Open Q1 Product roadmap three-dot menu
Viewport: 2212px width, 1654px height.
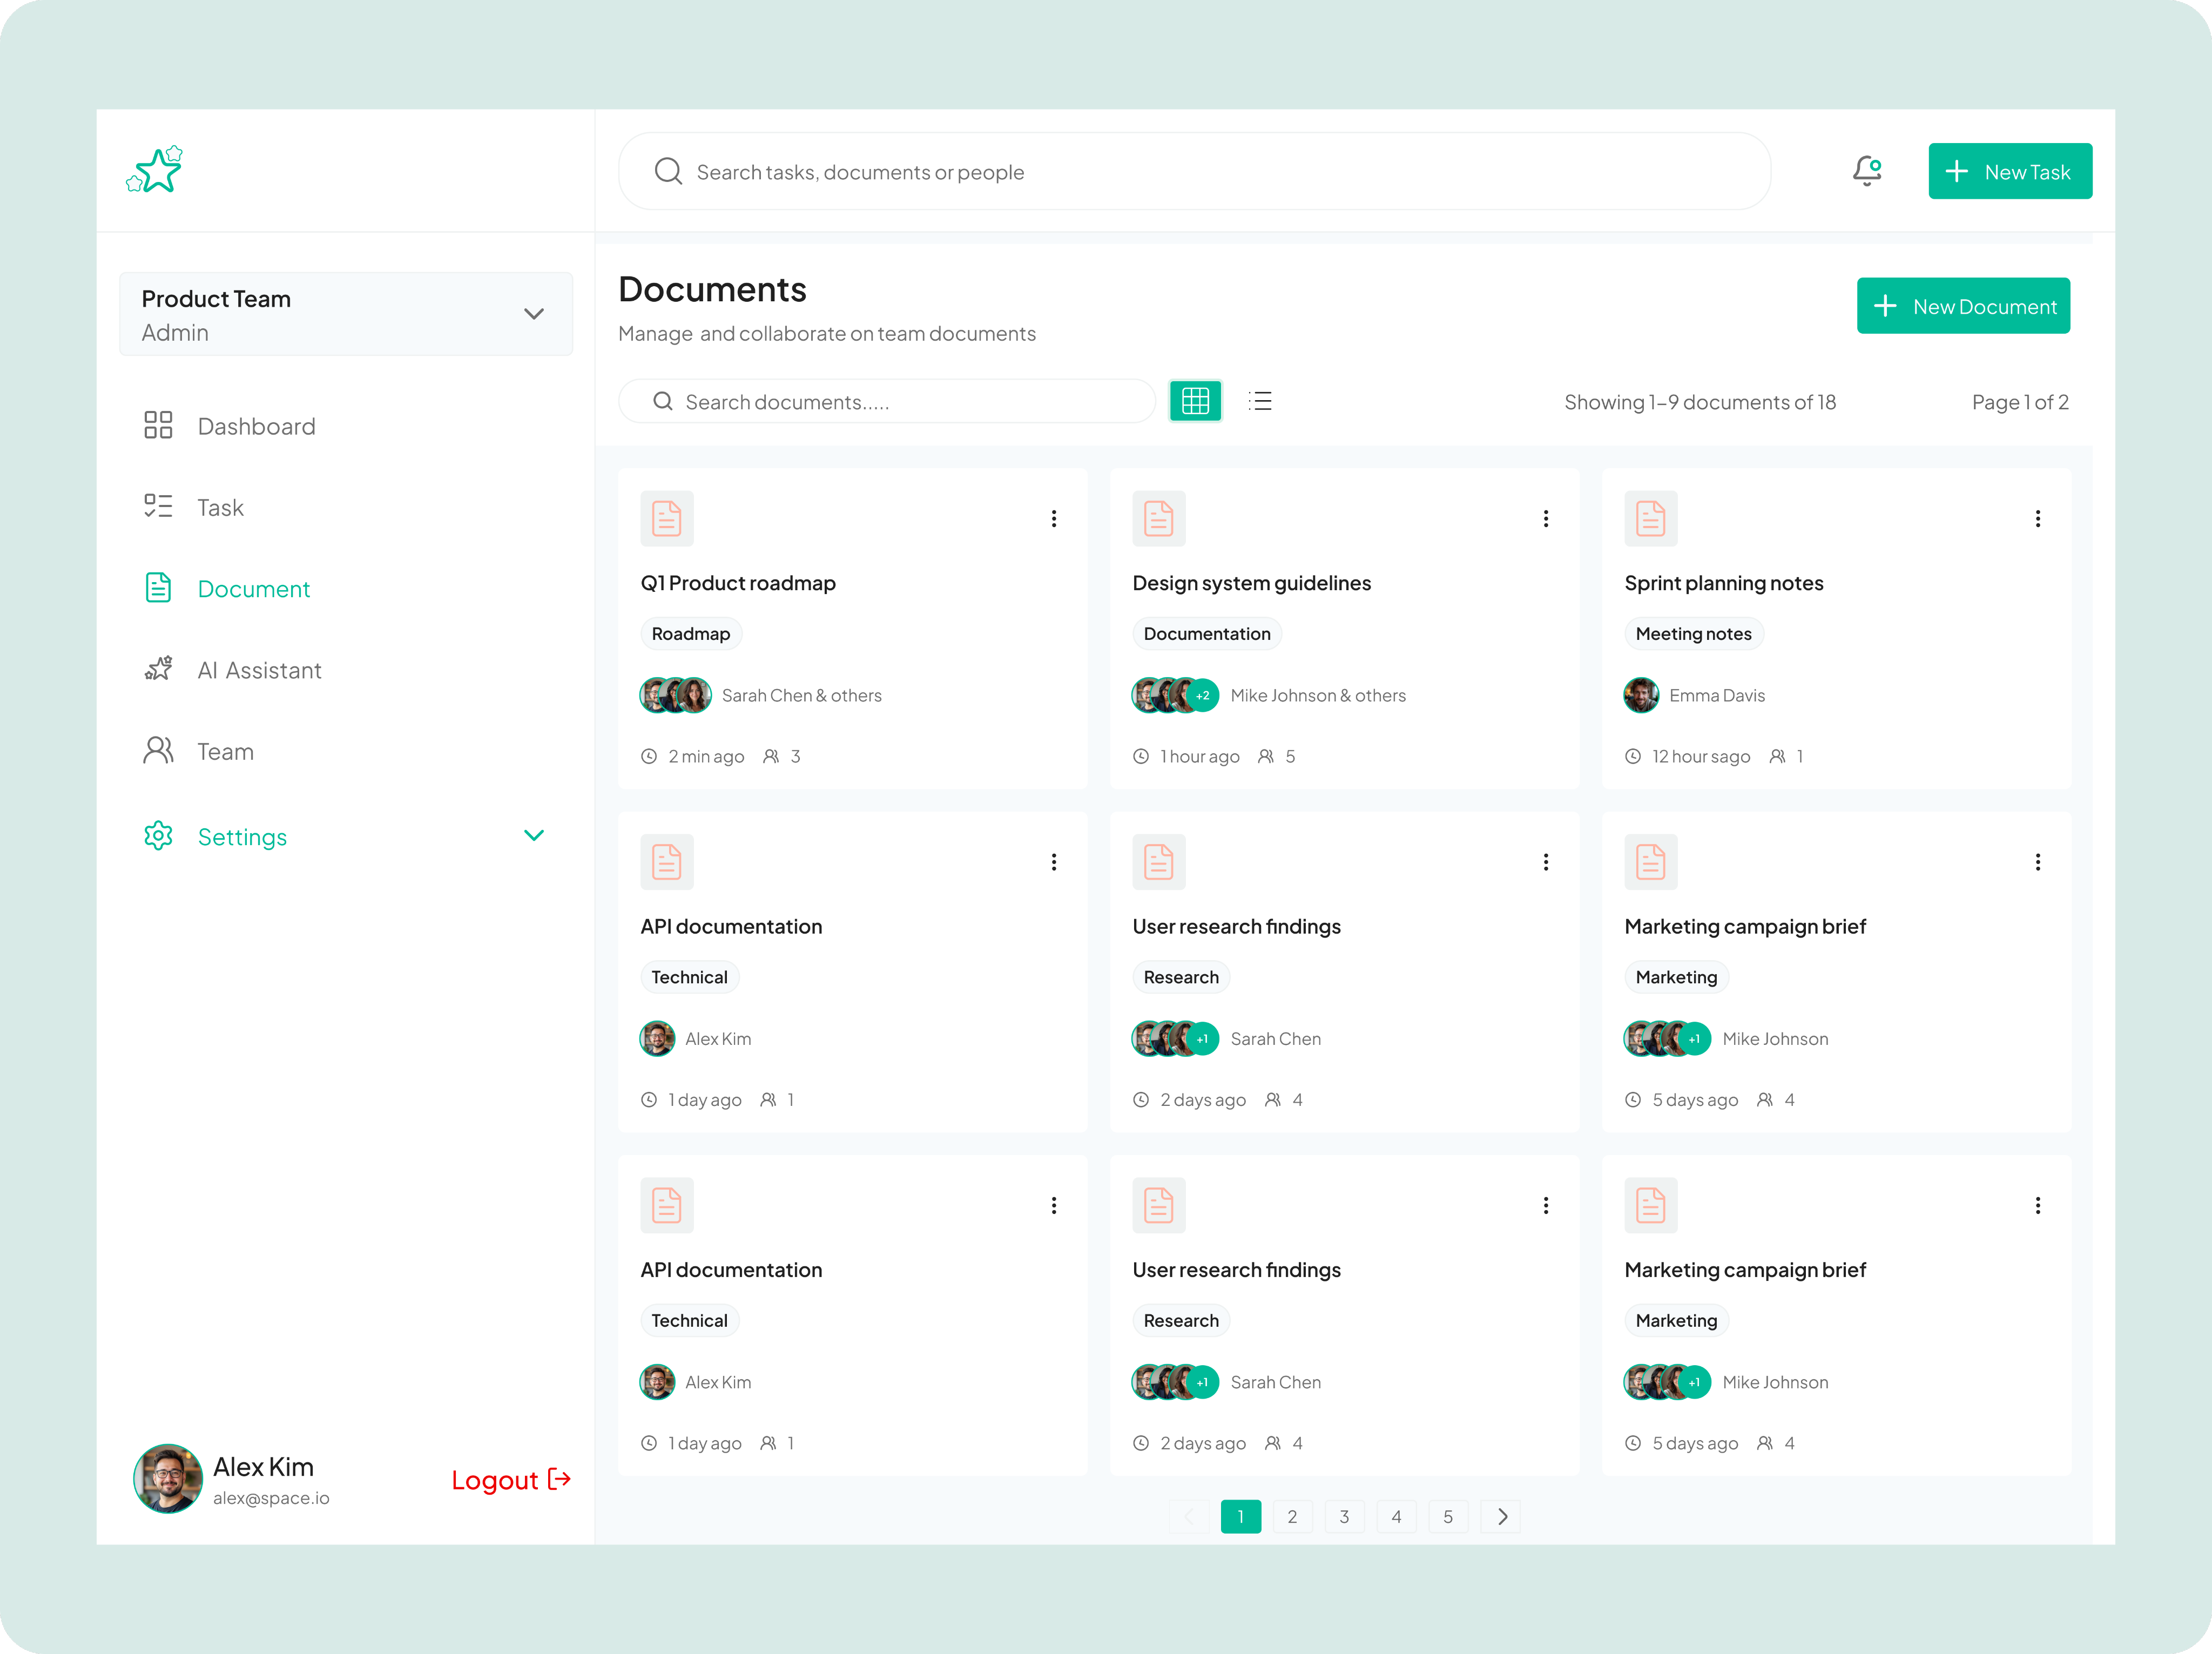1053,518
